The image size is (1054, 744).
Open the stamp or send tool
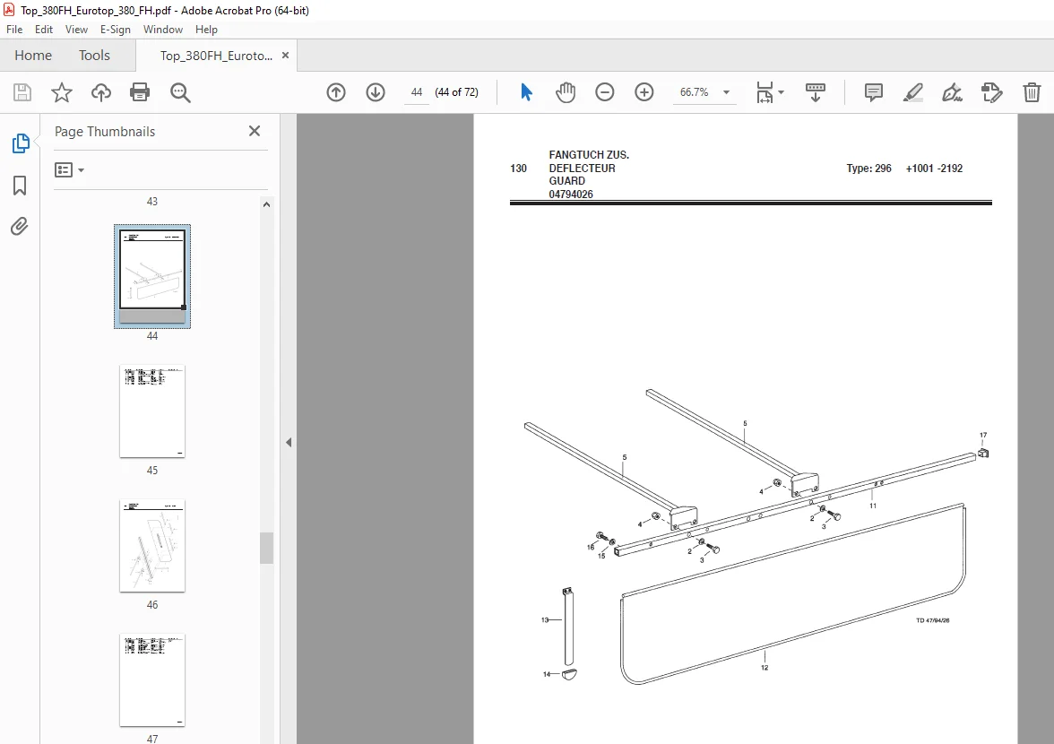point(991,92)
